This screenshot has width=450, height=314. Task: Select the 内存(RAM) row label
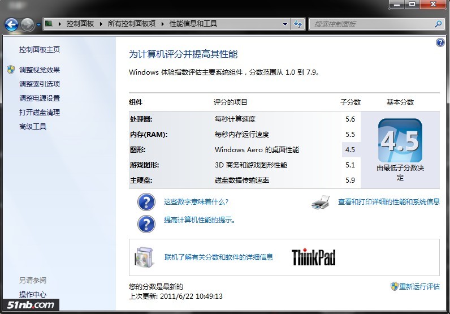(x=149, y=135)
